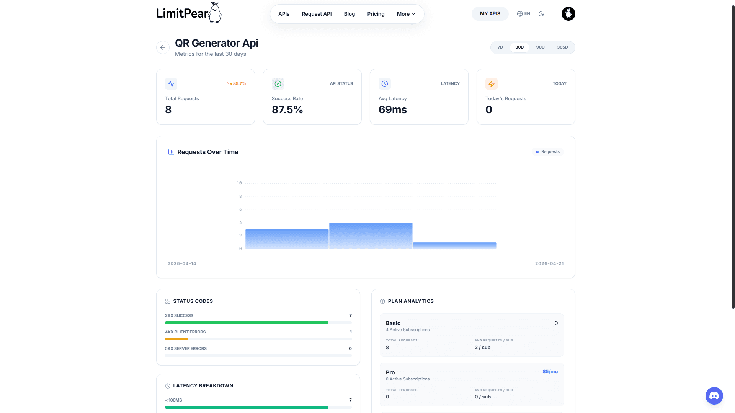Click '0 Active Subscriptions' under Pro
Image resolution: width=735 pixels, height=413 pixels.
pyautogui.click(x=408, y=379)
